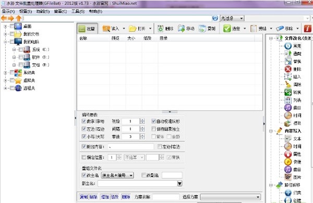Enable the 改副名 checkbox
Viewport: 313px width, 203px height.
[143, 175]
